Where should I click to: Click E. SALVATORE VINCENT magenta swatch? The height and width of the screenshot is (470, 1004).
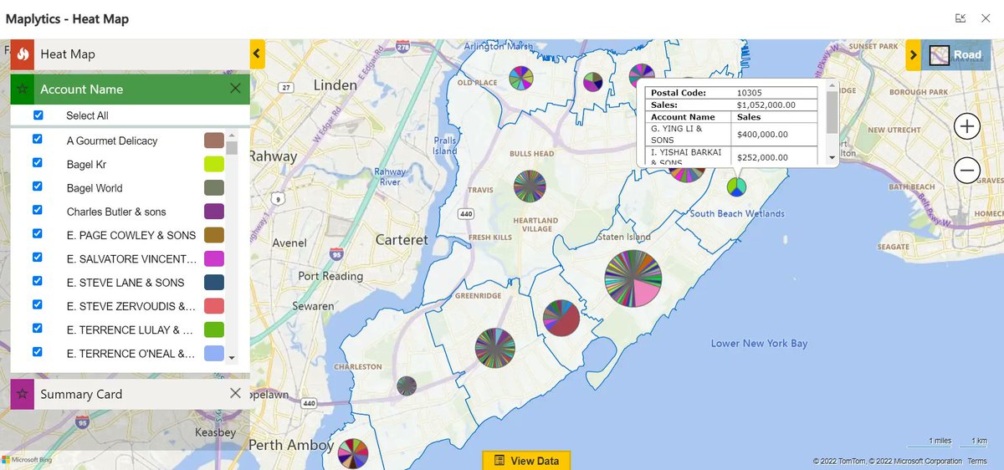tap(214, 258)
